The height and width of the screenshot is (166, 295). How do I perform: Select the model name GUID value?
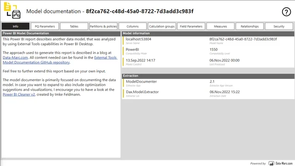pos(243,39)
